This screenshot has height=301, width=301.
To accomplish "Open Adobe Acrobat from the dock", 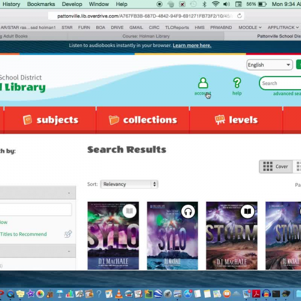I will pyautogui.click(x=256, y=294).
